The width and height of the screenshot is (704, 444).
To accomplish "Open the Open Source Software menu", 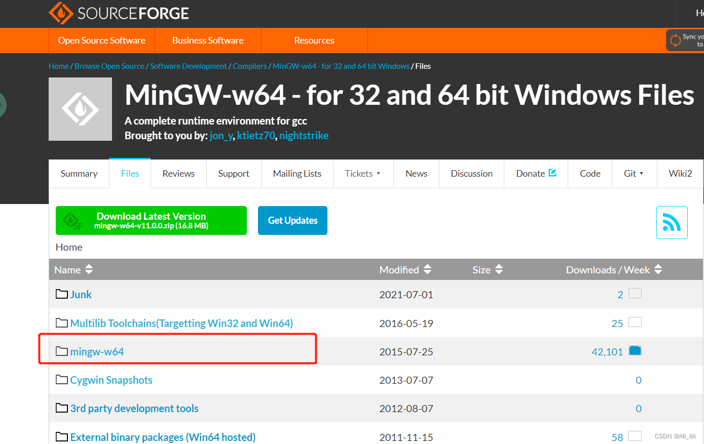I will (102, 41).
